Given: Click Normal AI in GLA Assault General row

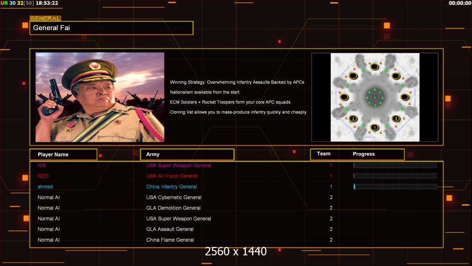Looking at the screenshot, I should [49, 229].
